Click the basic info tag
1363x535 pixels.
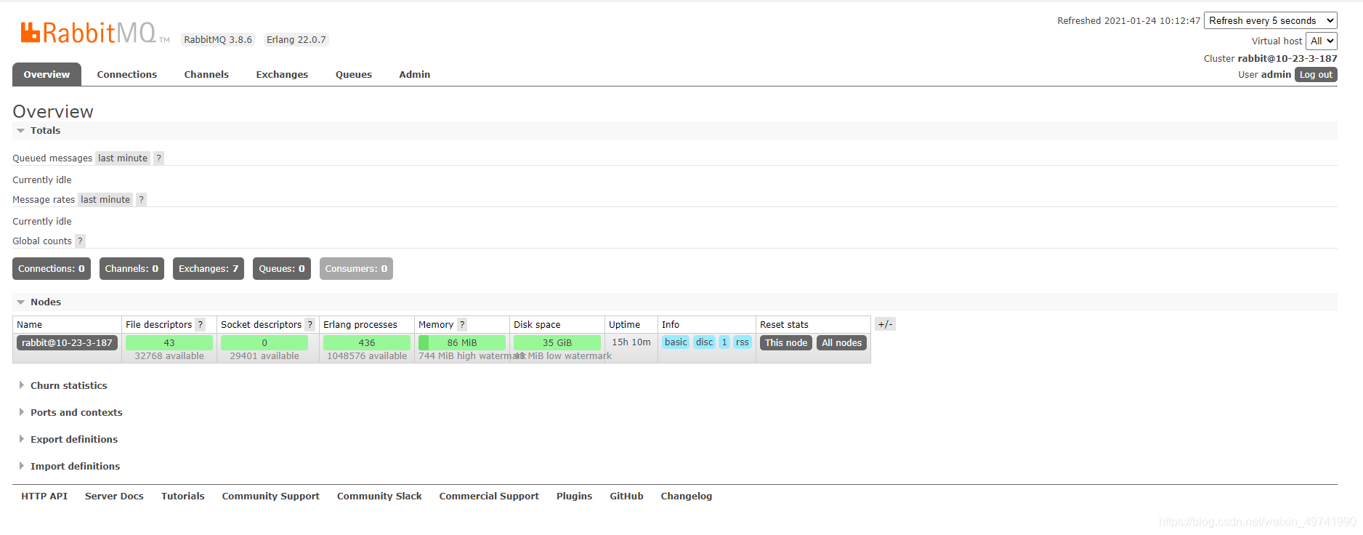pos(676,342)
